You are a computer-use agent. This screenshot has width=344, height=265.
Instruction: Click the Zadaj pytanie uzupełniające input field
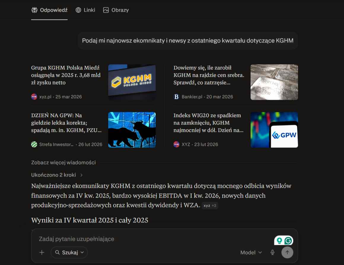click(154, 239)
